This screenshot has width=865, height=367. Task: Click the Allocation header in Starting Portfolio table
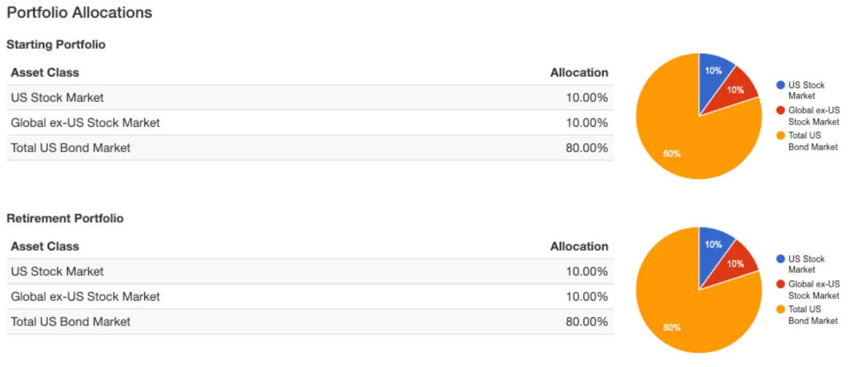579,72
